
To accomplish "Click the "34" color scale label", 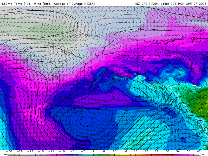I will coord(178,151).
